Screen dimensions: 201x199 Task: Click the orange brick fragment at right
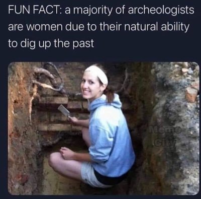click(191, 95)
